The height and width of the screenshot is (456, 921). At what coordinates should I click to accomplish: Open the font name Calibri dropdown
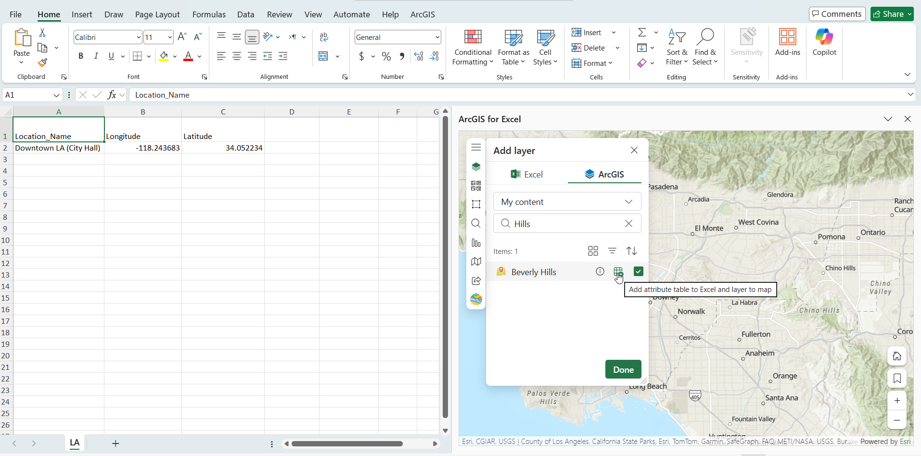139,38
